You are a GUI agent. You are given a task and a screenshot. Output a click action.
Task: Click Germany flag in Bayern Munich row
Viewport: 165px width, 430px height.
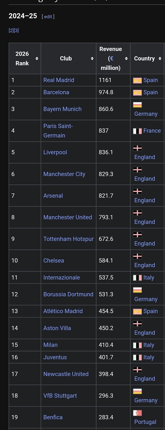(137, 105)
